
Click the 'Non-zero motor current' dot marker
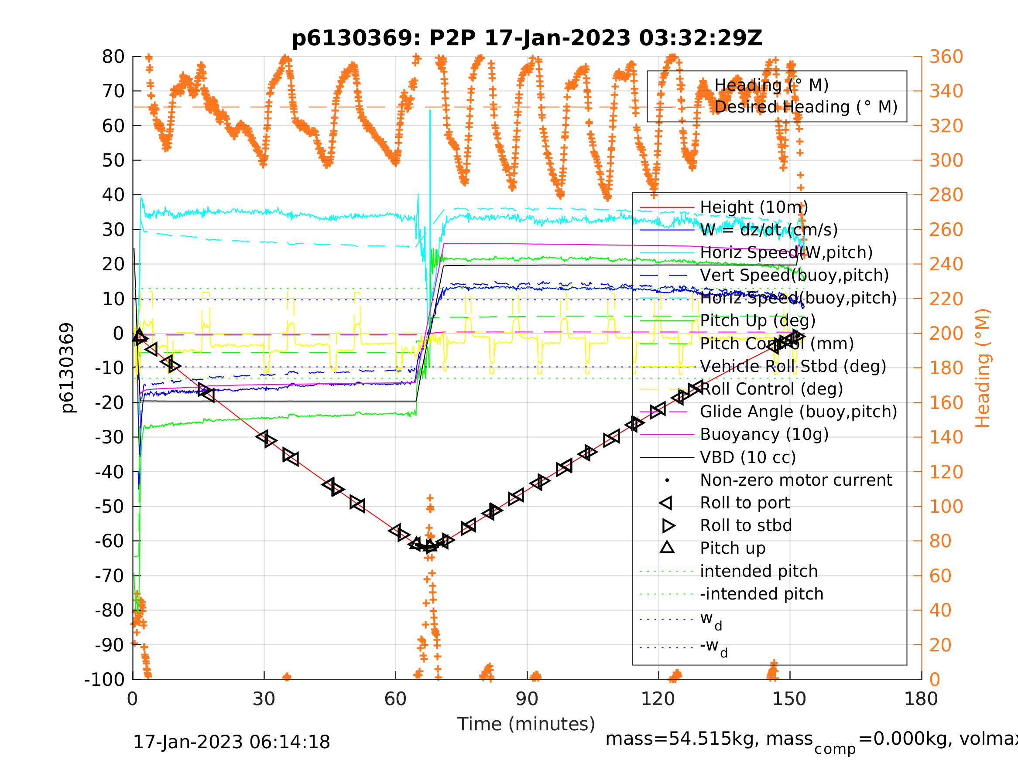pyautogui.click(x=667, y=480)
